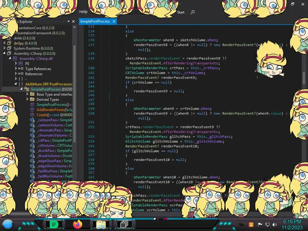Expand the System.Runtime (6.0.0.0) node

(5, 48)
